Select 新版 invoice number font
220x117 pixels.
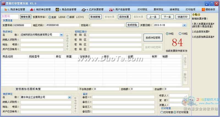(x=68, y=17)
